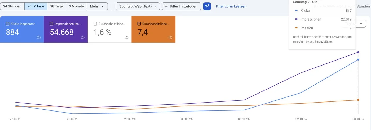Click the 28.09.26 axis date label
The image size is (371, 130).
click(73, 119)
